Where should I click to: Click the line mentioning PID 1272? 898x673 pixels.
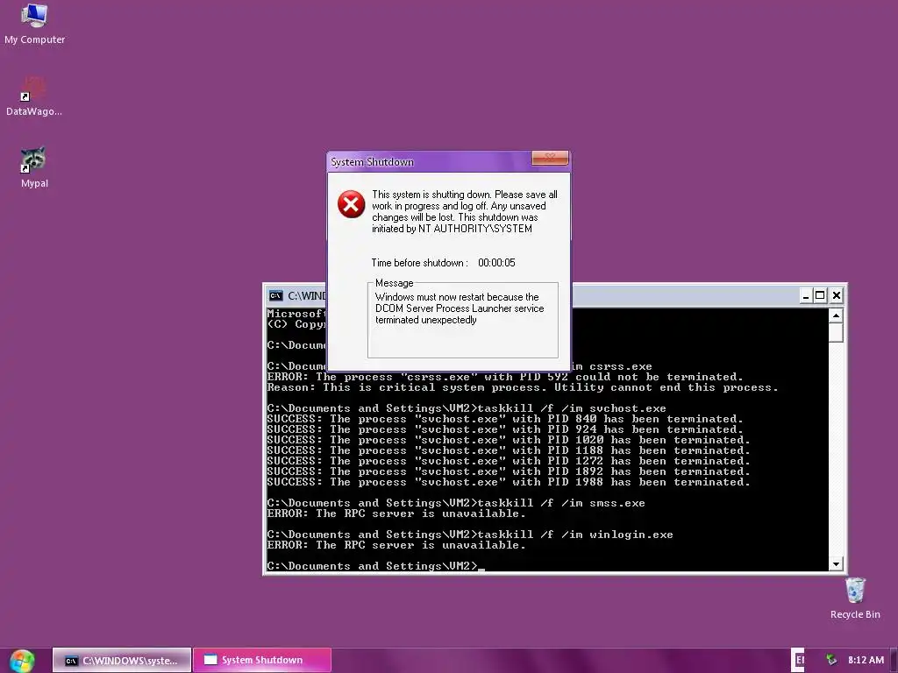(509, 461)
